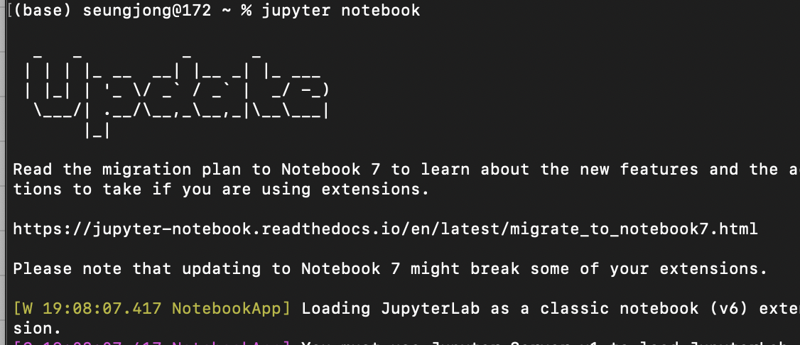Click the '[W 19:08:07.417 NotebookApp]' warning tag

152,308
